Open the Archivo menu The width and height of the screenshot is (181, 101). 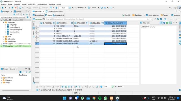tap(4, 4)
